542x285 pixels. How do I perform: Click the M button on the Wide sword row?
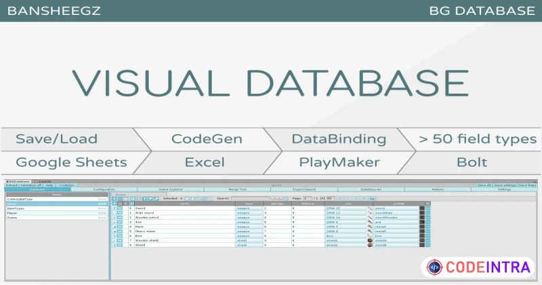tap(120, 212)
